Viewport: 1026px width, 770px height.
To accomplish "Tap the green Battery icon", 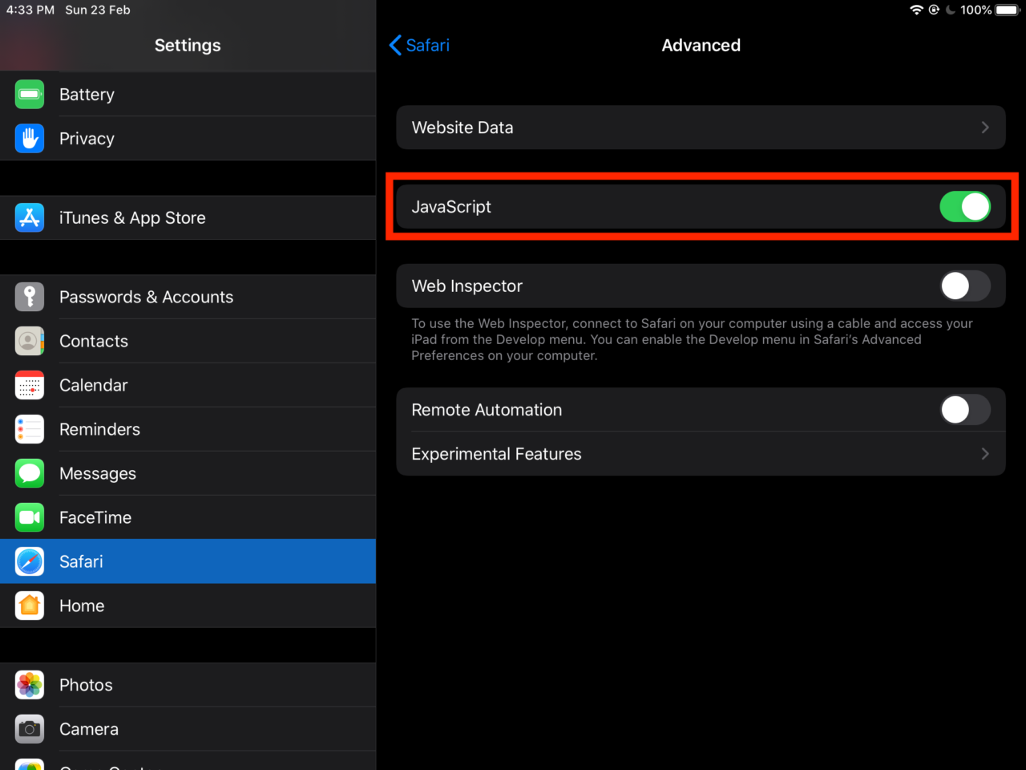I will click(30, 95).
